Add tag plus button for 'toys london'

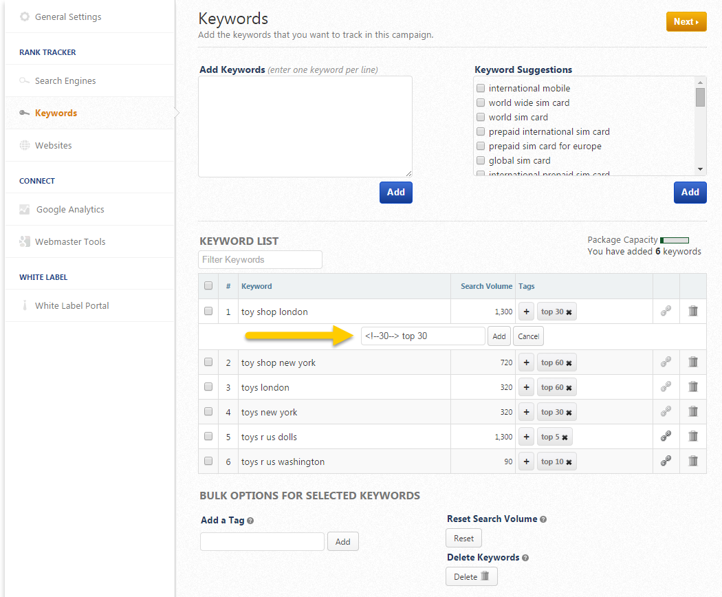[x=526, y=387]
